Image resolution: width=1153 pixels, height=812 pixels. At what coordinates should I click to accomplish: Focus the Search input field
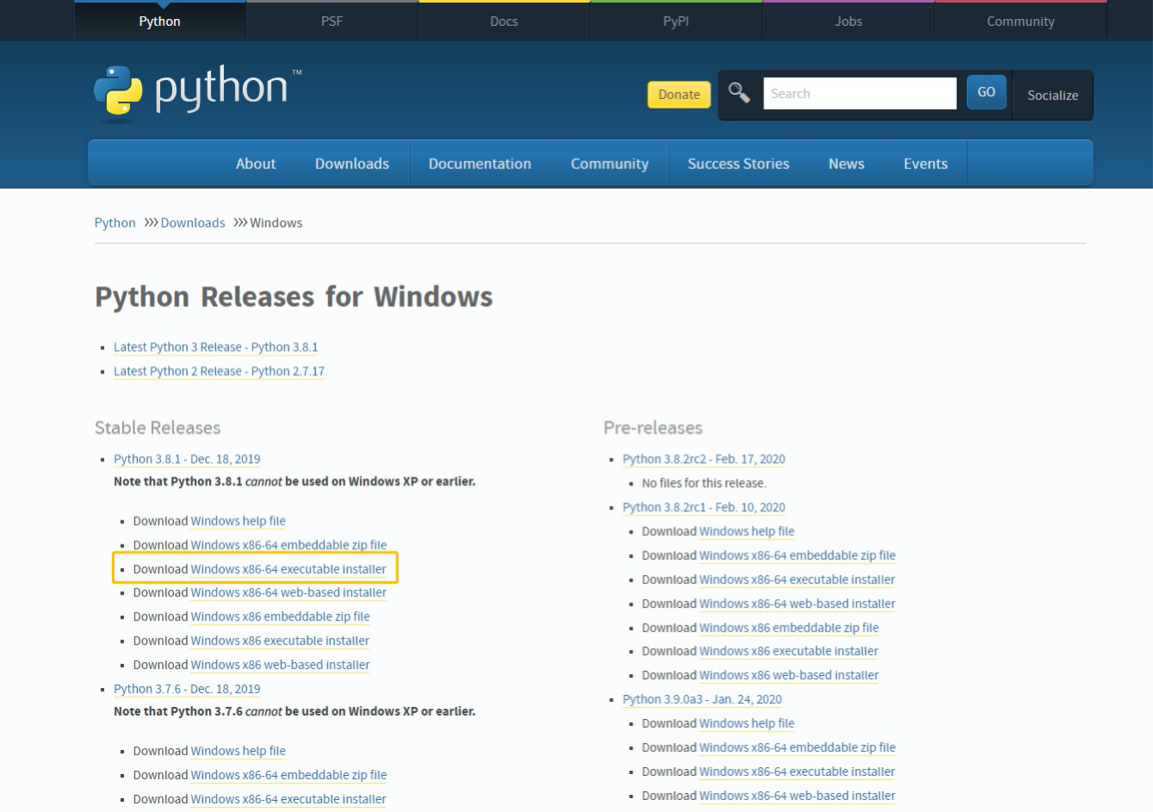coord(859,94)
